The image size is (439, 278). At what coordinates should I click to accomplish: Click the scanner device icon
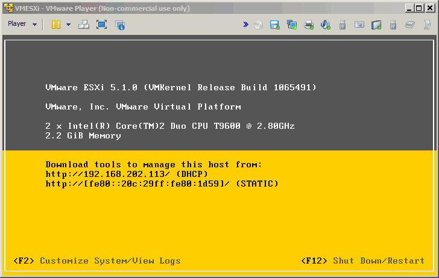pos(410,25)
